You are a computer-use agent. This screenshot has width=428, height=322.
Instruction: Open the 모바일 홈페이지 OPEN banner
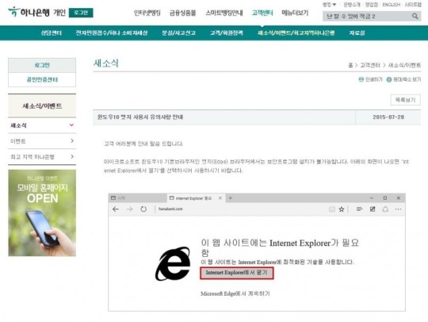[x=42, y=213]
